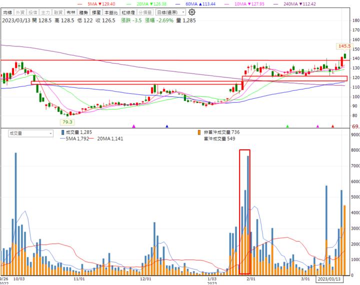Click the magenta triangle marker near 12/01

click(x=133, y=126)
